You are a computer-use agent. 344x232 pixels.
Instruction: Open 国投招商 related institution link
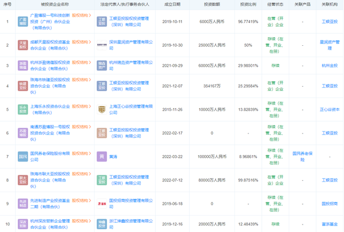click(x=329, y=203)
